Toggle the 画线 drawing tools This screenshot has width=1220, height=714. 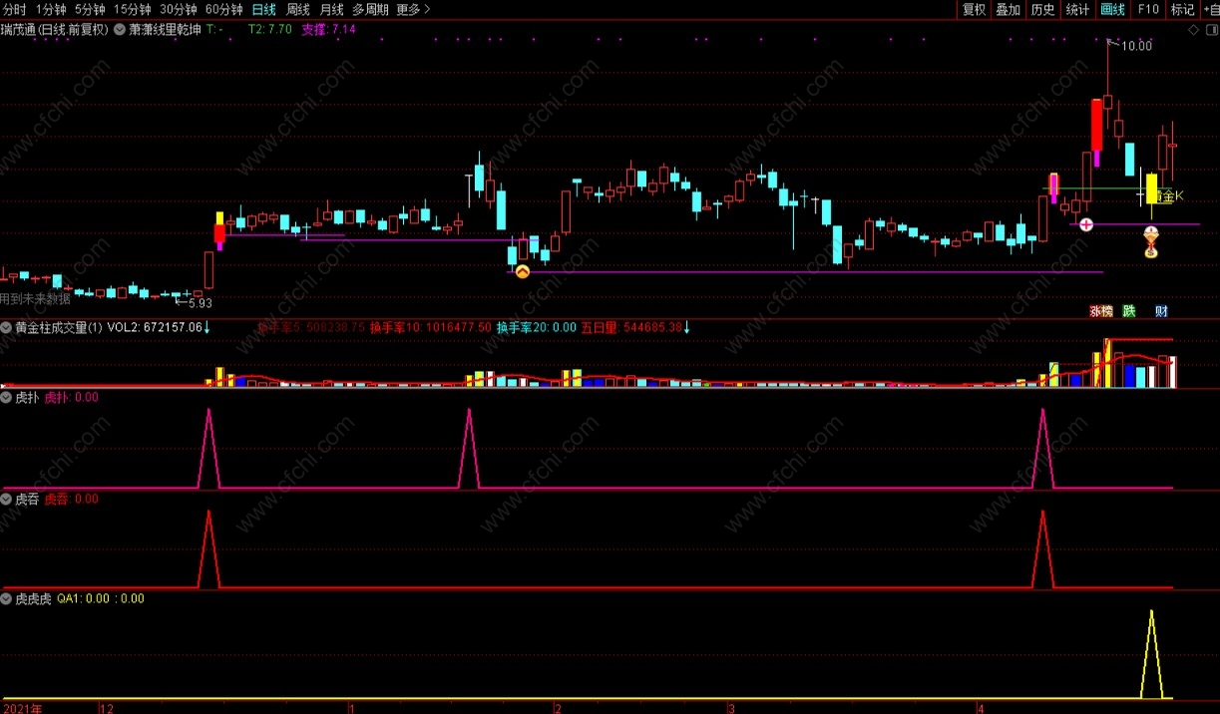[1112, 10]
